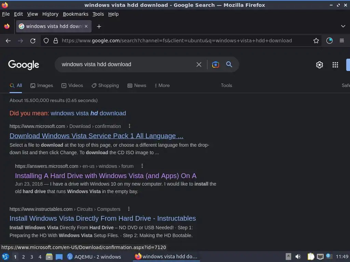The width and height of the screenshot is (350, 262).
Task: Open the Google apps grid
Action: [x=335, y=65]
